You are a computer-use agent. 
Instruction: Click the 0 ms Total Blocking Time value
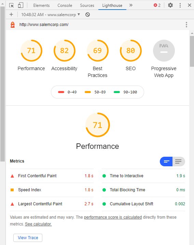click(181, 190)
